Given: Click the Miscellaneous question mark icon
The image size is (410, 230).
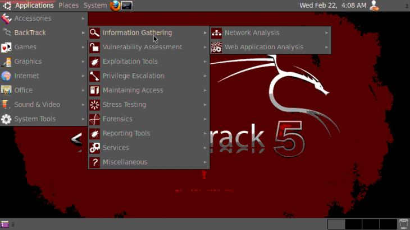Looking at the screenshot, I should pyautogui.click(x=94, y=162).
